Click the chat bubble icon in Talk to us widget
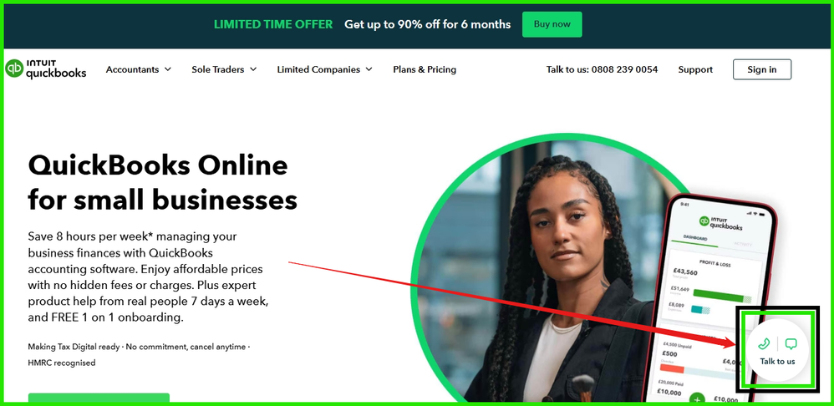Screen dimensions: 834x406 pos(791,344)
